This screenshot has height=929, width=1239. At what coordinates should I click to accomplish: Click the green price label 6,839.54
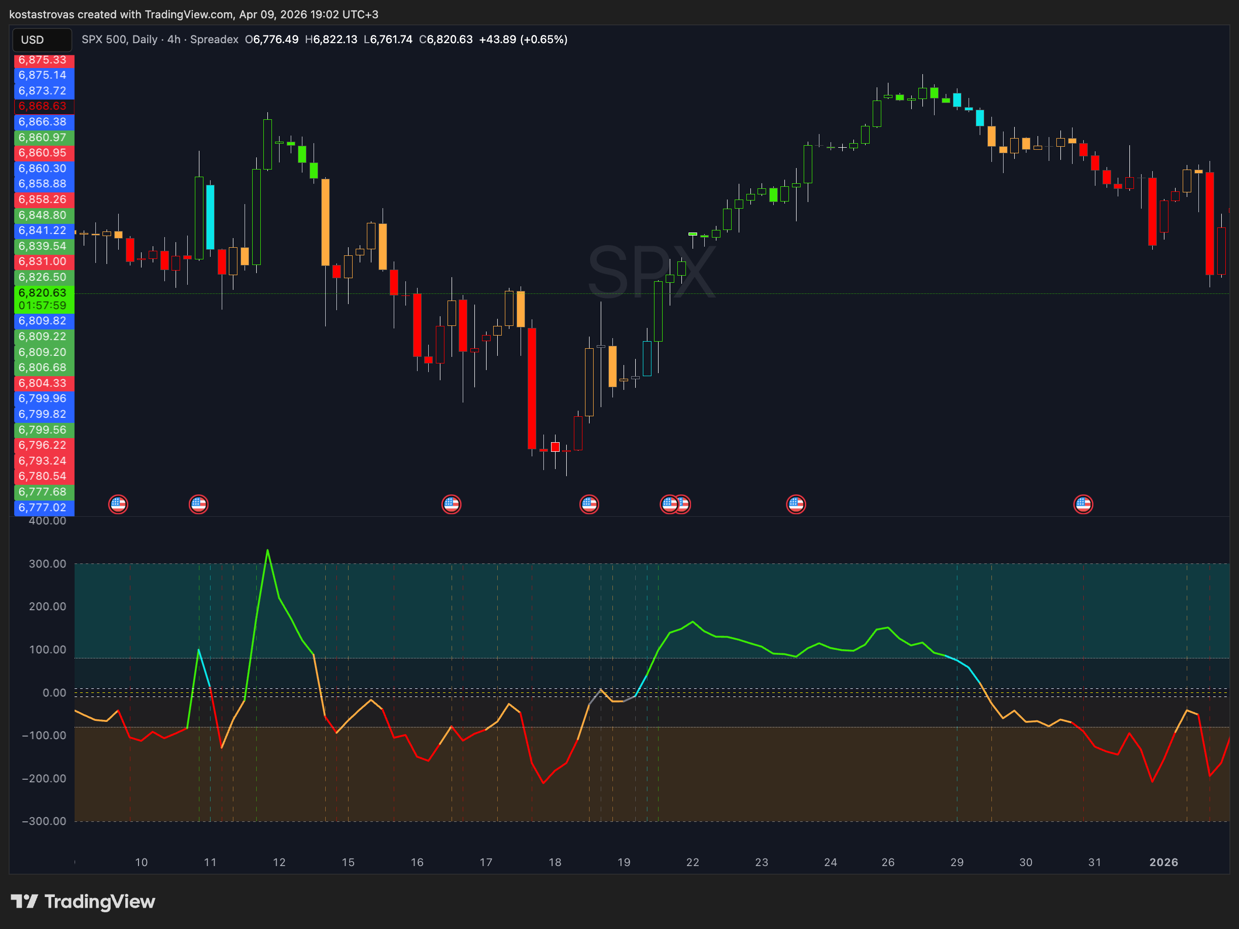[44, 246]
